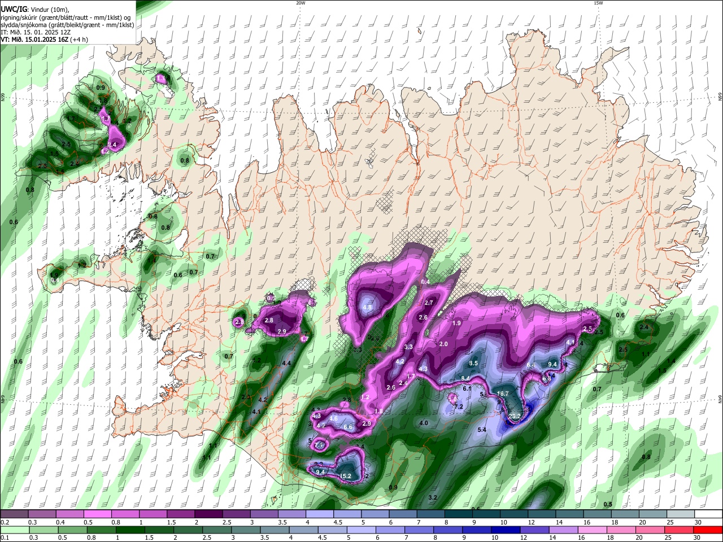Viewport: 723px width, 542px height.
Task: Click the 8.4 precipitation value on the map
Action: coord(466,378)
